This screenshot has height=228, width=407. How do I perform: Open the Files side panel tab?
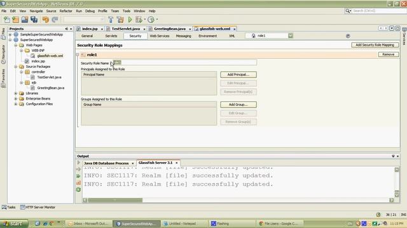[x=3, y=34]
